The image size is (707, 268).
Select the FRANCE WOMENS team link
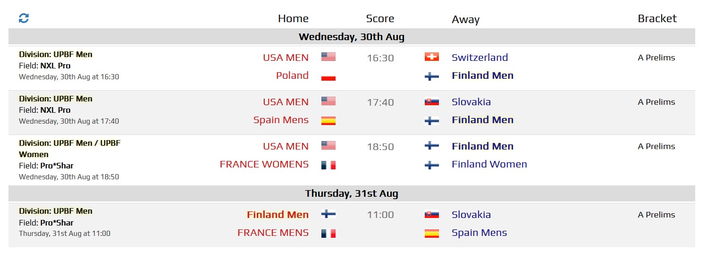[x=264, y=164]
